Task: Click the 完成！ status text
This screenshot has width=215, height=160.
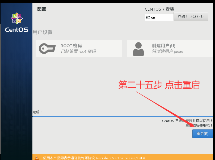Action: coord(37,112)
